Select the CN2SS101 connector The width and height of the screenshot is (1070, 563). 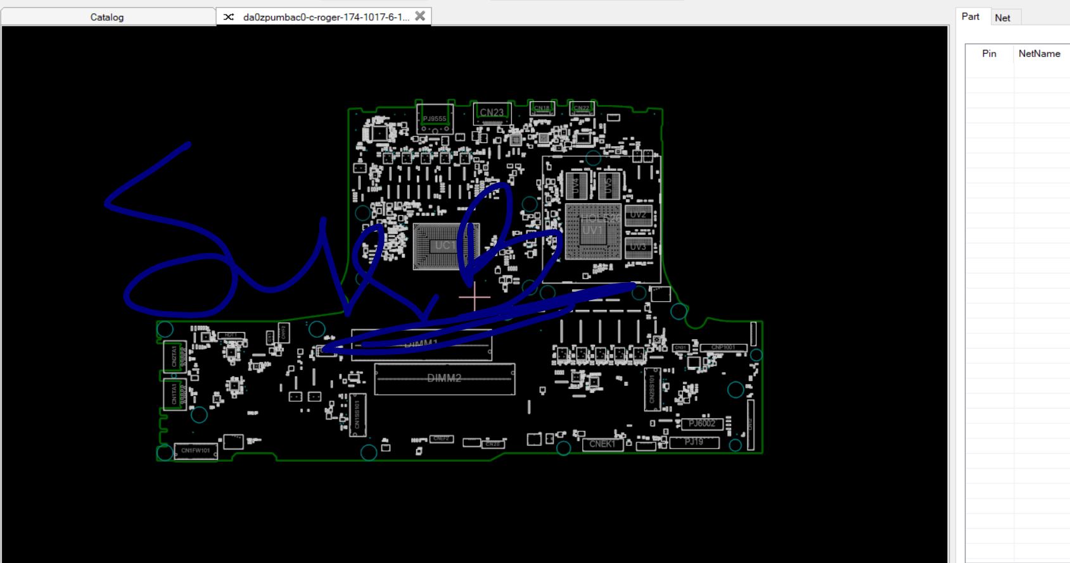click(653, 390)
